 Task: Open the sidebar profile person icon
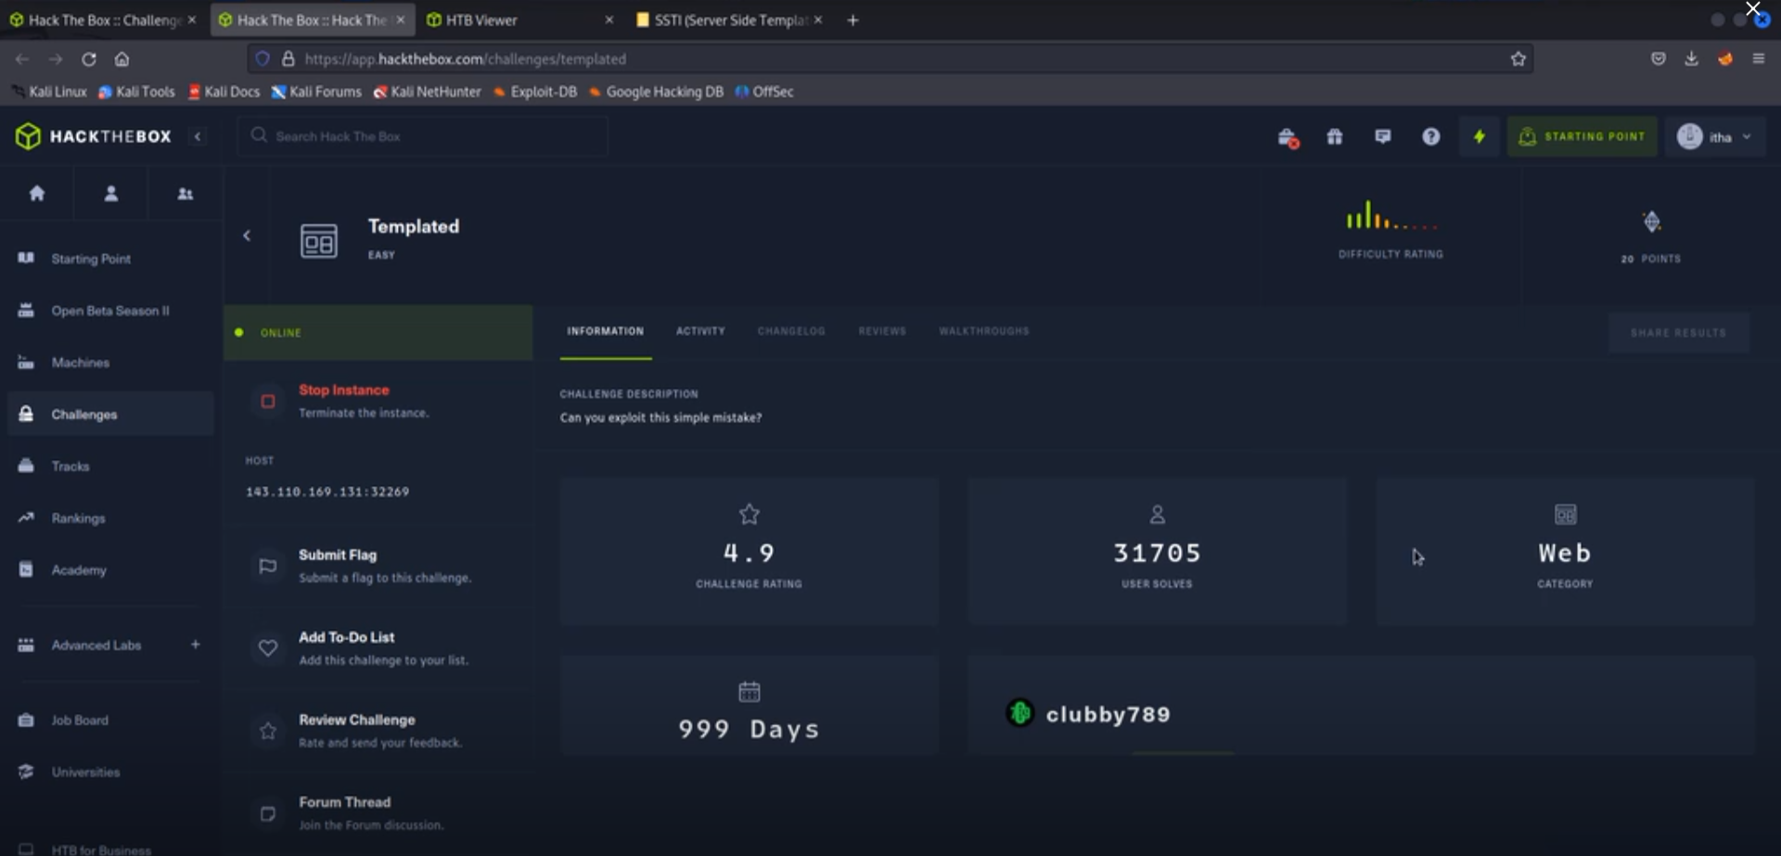pyautogui.click(x=111, y=193)
